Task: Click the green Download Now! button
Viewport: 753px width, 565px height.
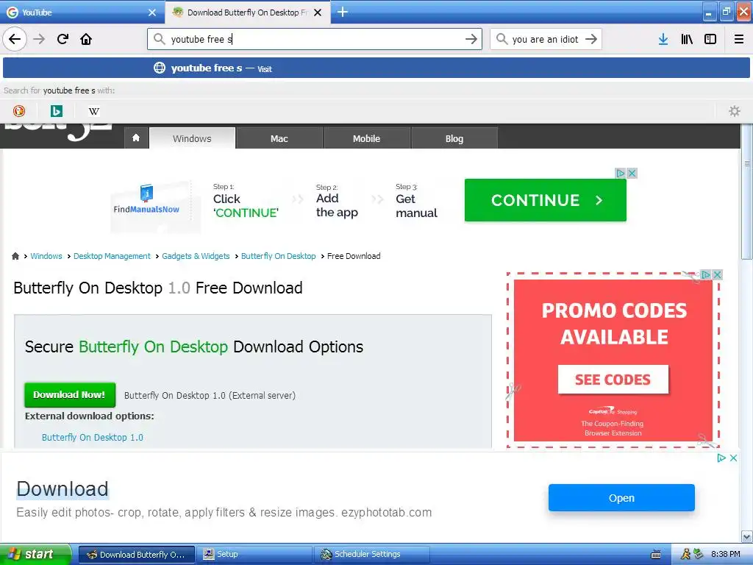Action: click(70, 395)
